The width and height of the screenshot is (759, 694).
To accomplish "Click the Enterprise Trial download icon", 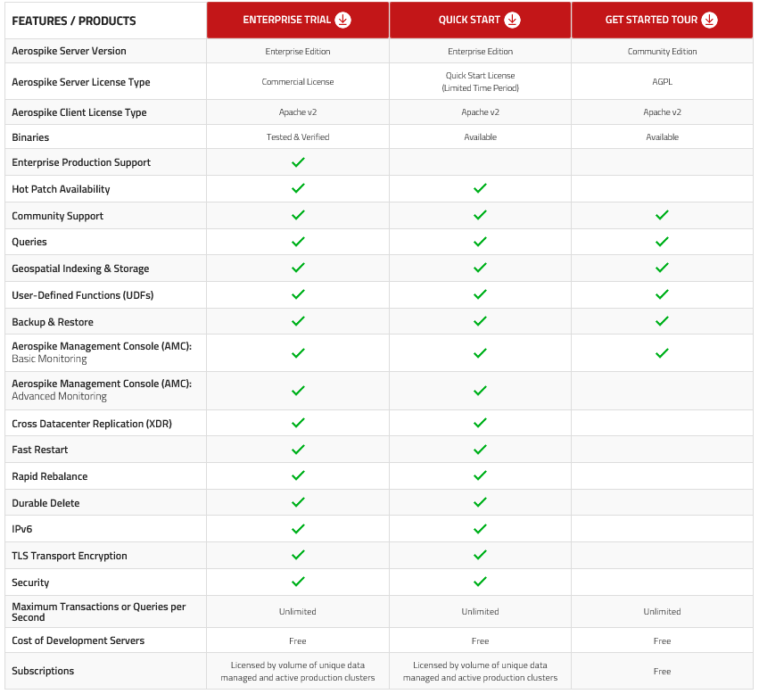I will click(x=342, y=20).
